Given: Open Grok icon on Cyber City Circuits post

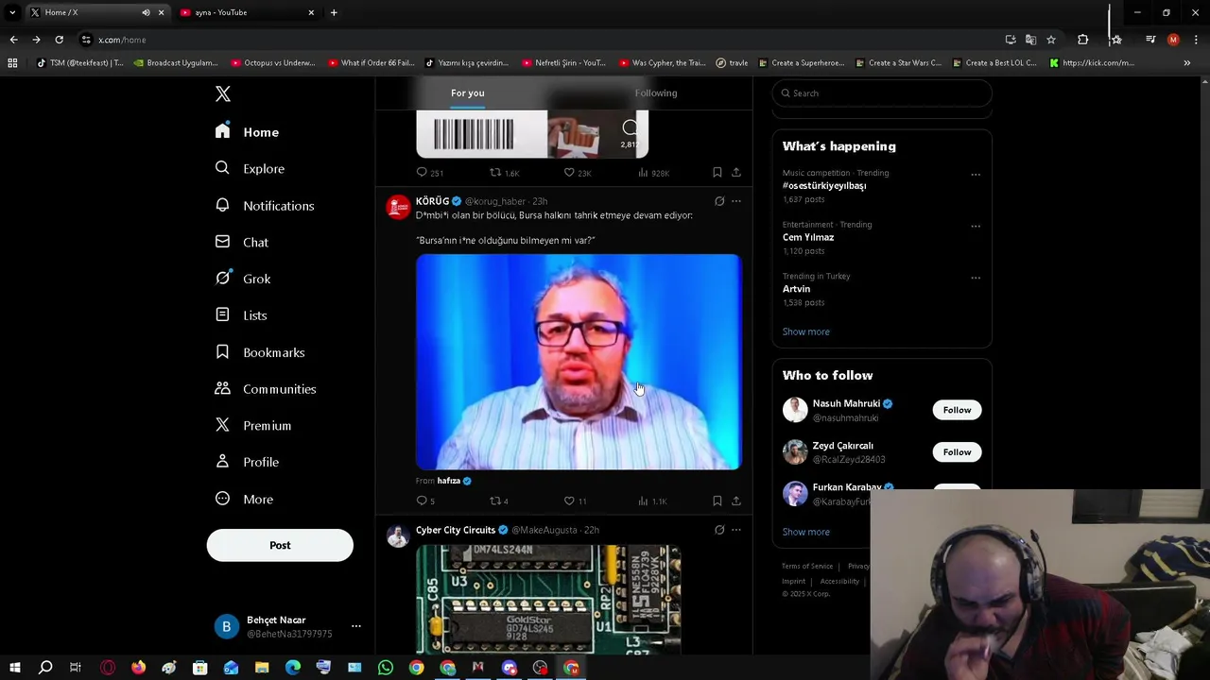Looking at the screenshot, I should point(719,530).
